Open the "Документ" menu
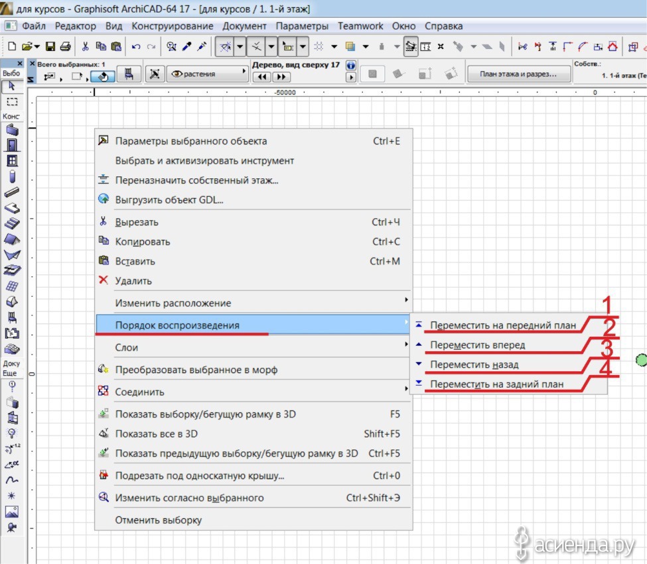 click(244, 26)
